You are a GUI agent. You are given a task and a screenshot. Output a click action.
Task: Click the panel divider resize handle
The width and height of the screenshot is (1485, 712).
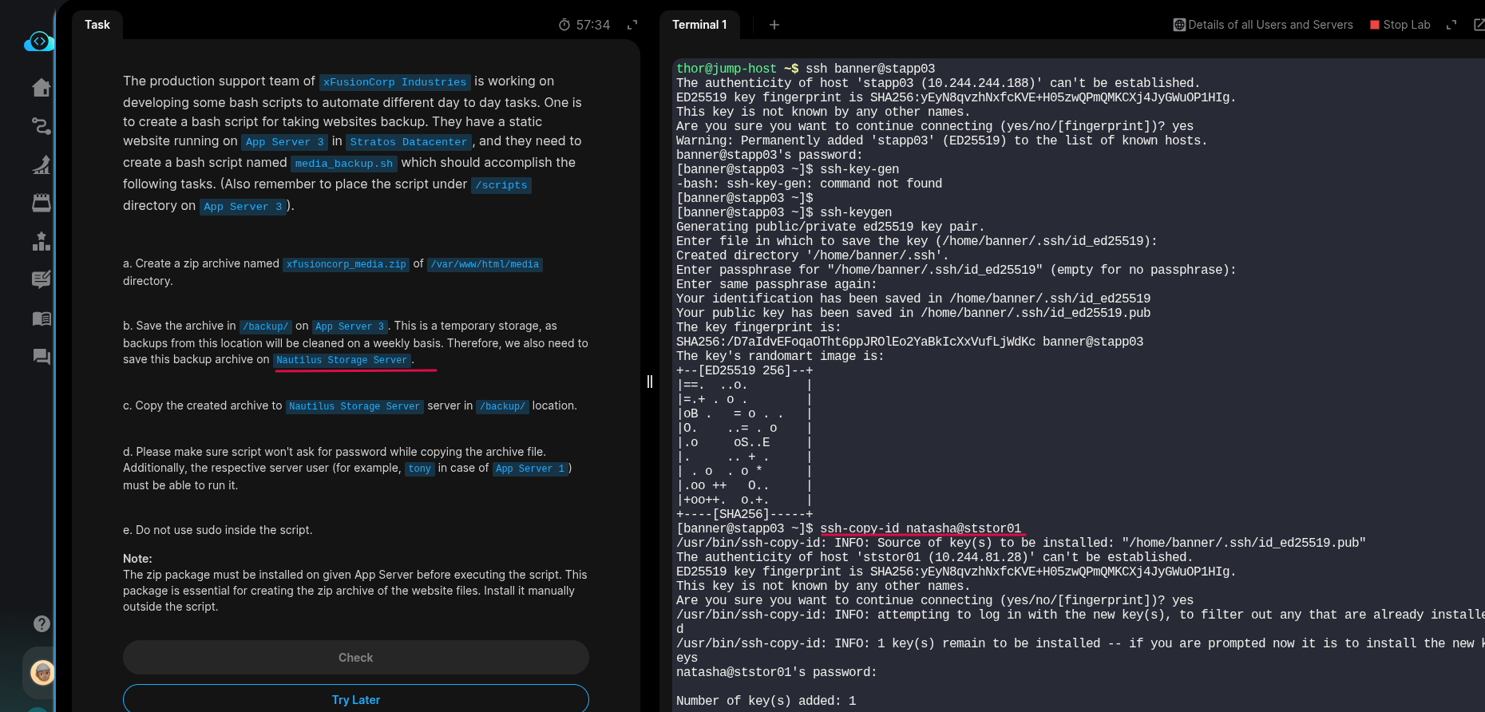tap(650, 382)
